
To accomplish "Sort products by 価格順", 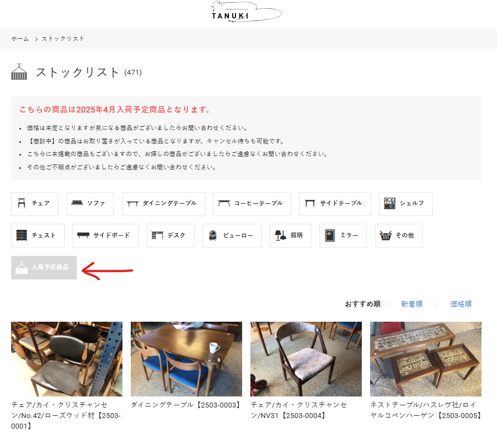I will (461, 304).
